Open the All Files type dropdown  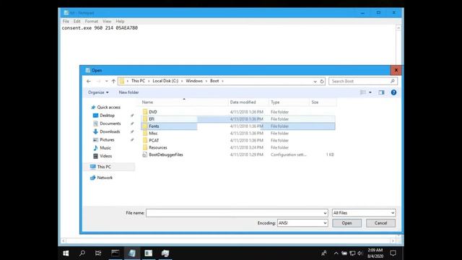(x=364, y=213)
